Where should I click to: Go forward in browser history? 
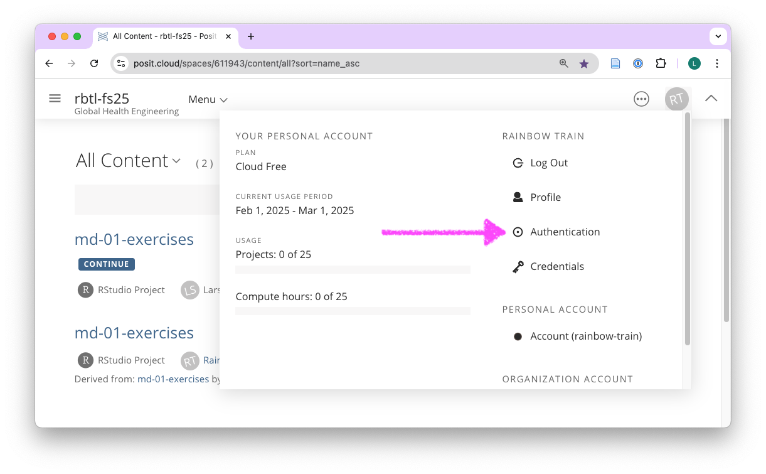click(72, 63)
